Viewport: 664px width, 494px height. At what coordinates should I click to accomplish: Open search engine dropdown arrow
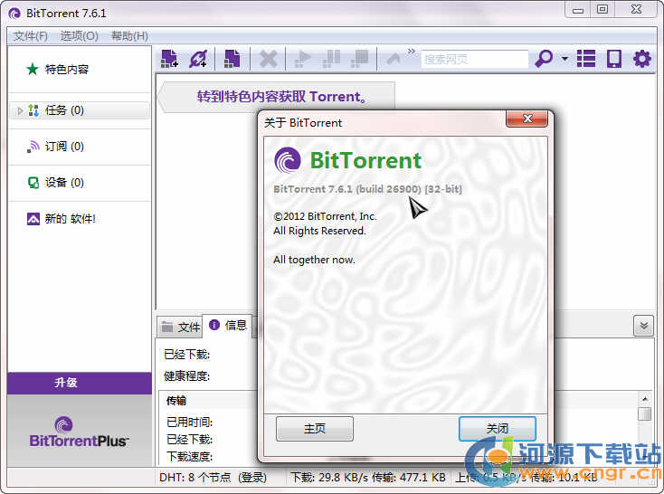[564, 60]
